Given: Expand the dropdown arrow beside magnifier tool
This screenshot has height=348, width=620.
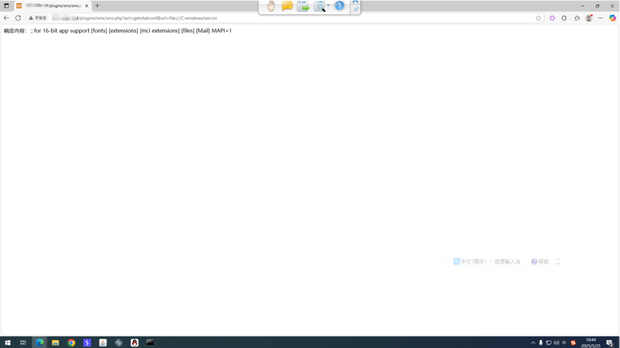Looking at the screenshot, I should [329, 6].
